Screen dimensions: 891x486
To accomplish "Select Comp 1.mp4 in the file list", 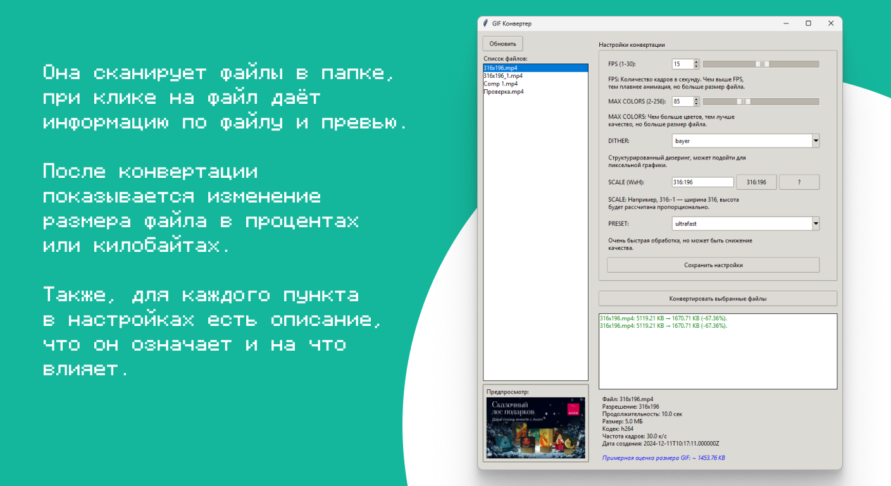I will [x=535, y=84].
